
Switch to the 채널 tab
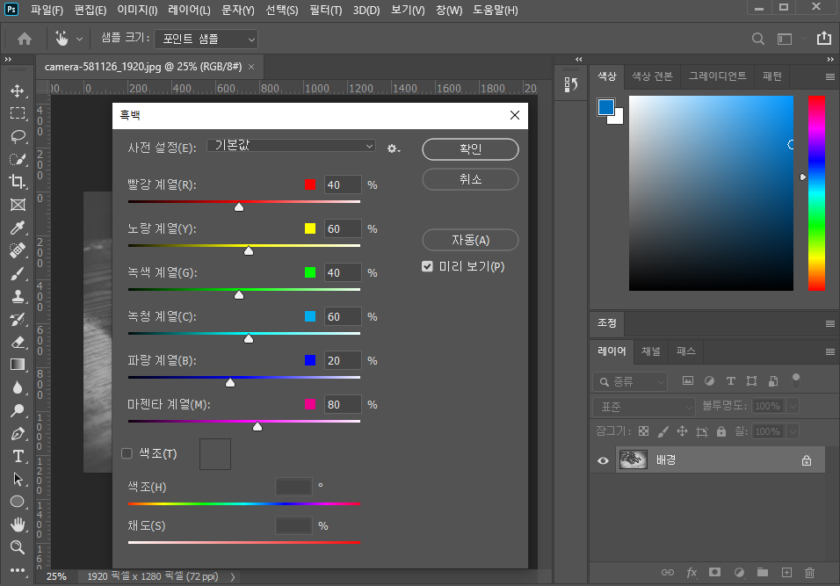click(651, 351)
